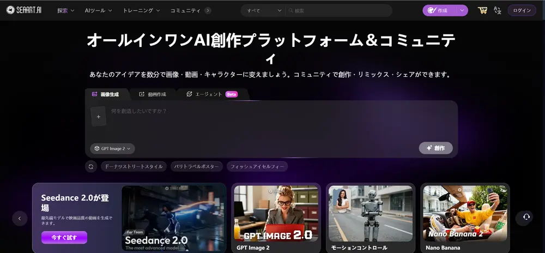Click the モーションコントロール card label
The height and width of the screenshot is (253, 545).
click(x=359, y=248)
